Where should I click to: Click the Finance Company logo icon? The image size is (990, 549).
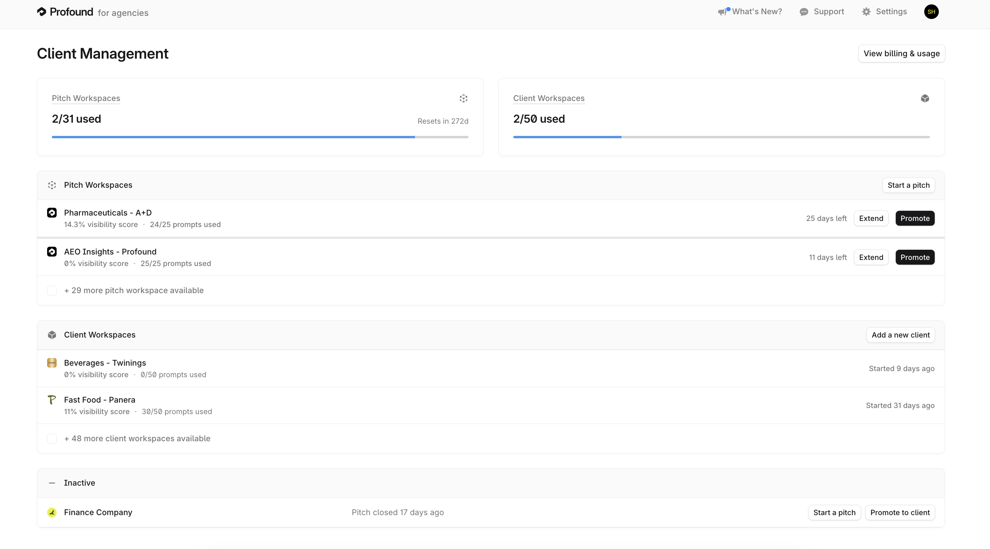pyautogui.click(x=52, y=512)
